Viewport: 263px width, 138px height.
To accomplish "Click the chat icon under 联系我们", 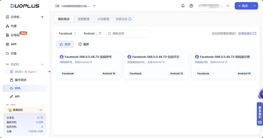I will pos(260,123).
